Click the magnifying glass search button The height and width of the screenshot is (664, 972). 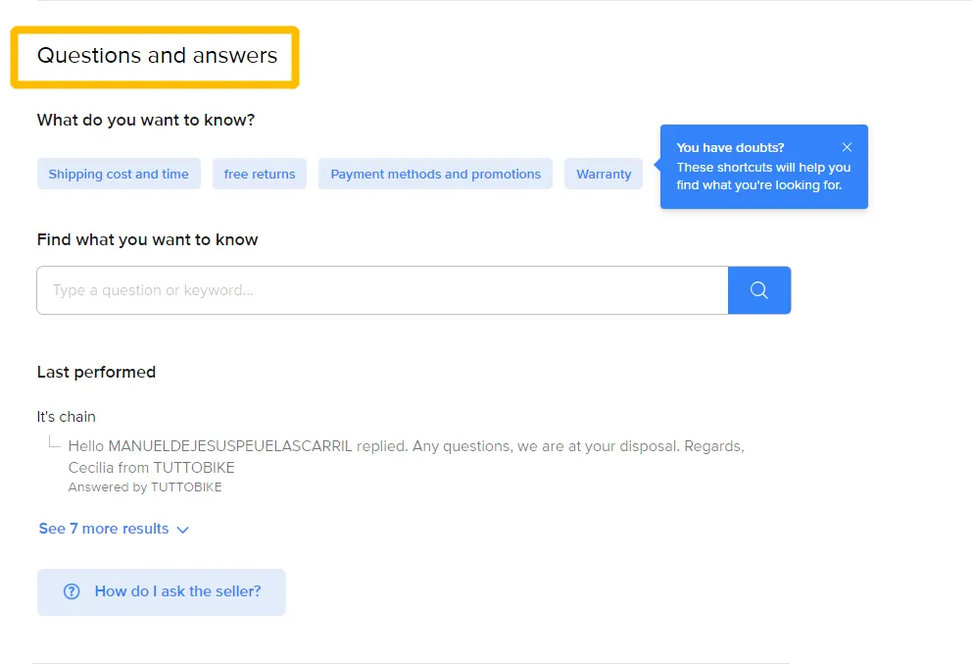click(x=758, y=290)
